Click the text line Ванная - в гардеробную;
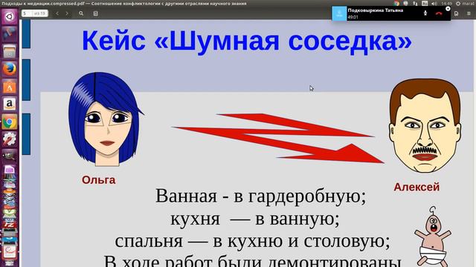 pyautogui.click(x=261, y=196)
